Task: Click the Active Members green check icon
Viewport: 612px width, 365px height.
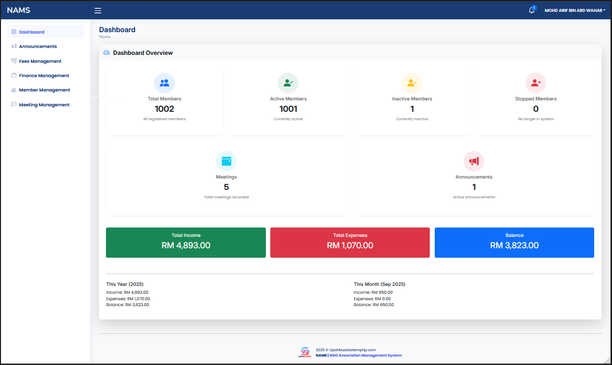Action: click(288, 83)
